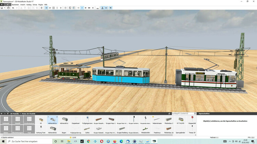
Task: Open the Straßenbahnen catalog folder
Action: [x=29, y=120]
